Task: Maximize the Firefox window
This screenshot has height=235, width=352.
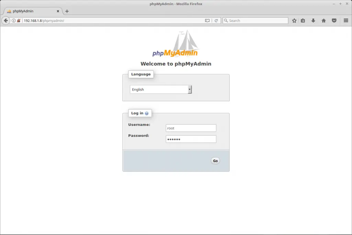Action: coord(340,4)
